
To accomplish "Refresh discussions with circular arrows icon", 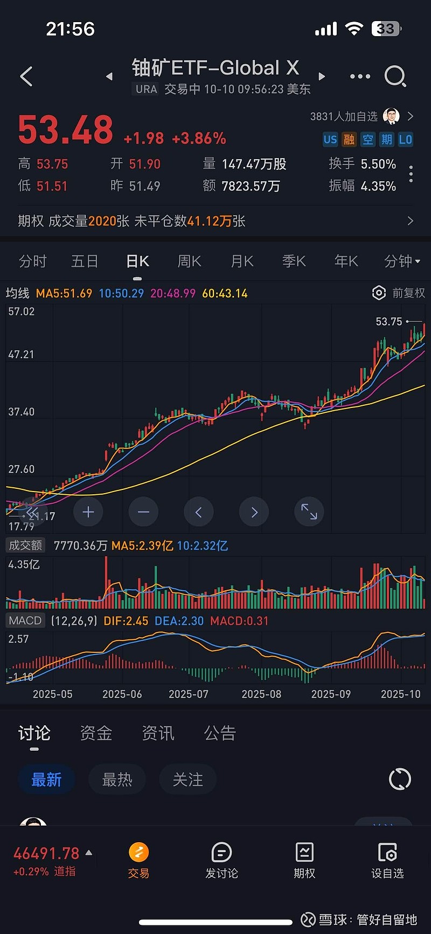I will 400,779.
